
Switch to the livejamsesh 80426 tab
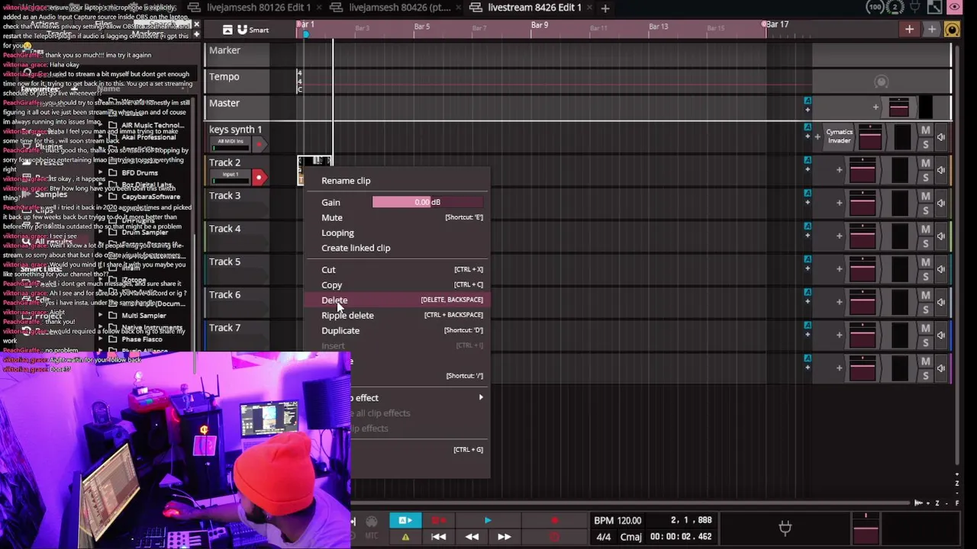(x=399, y=8)
